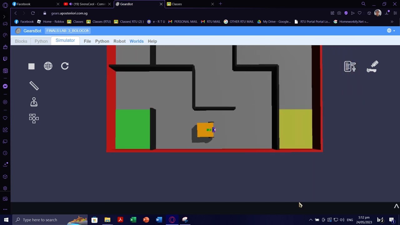
Task: Launch Excel from the taskbar
Action: 133,220
